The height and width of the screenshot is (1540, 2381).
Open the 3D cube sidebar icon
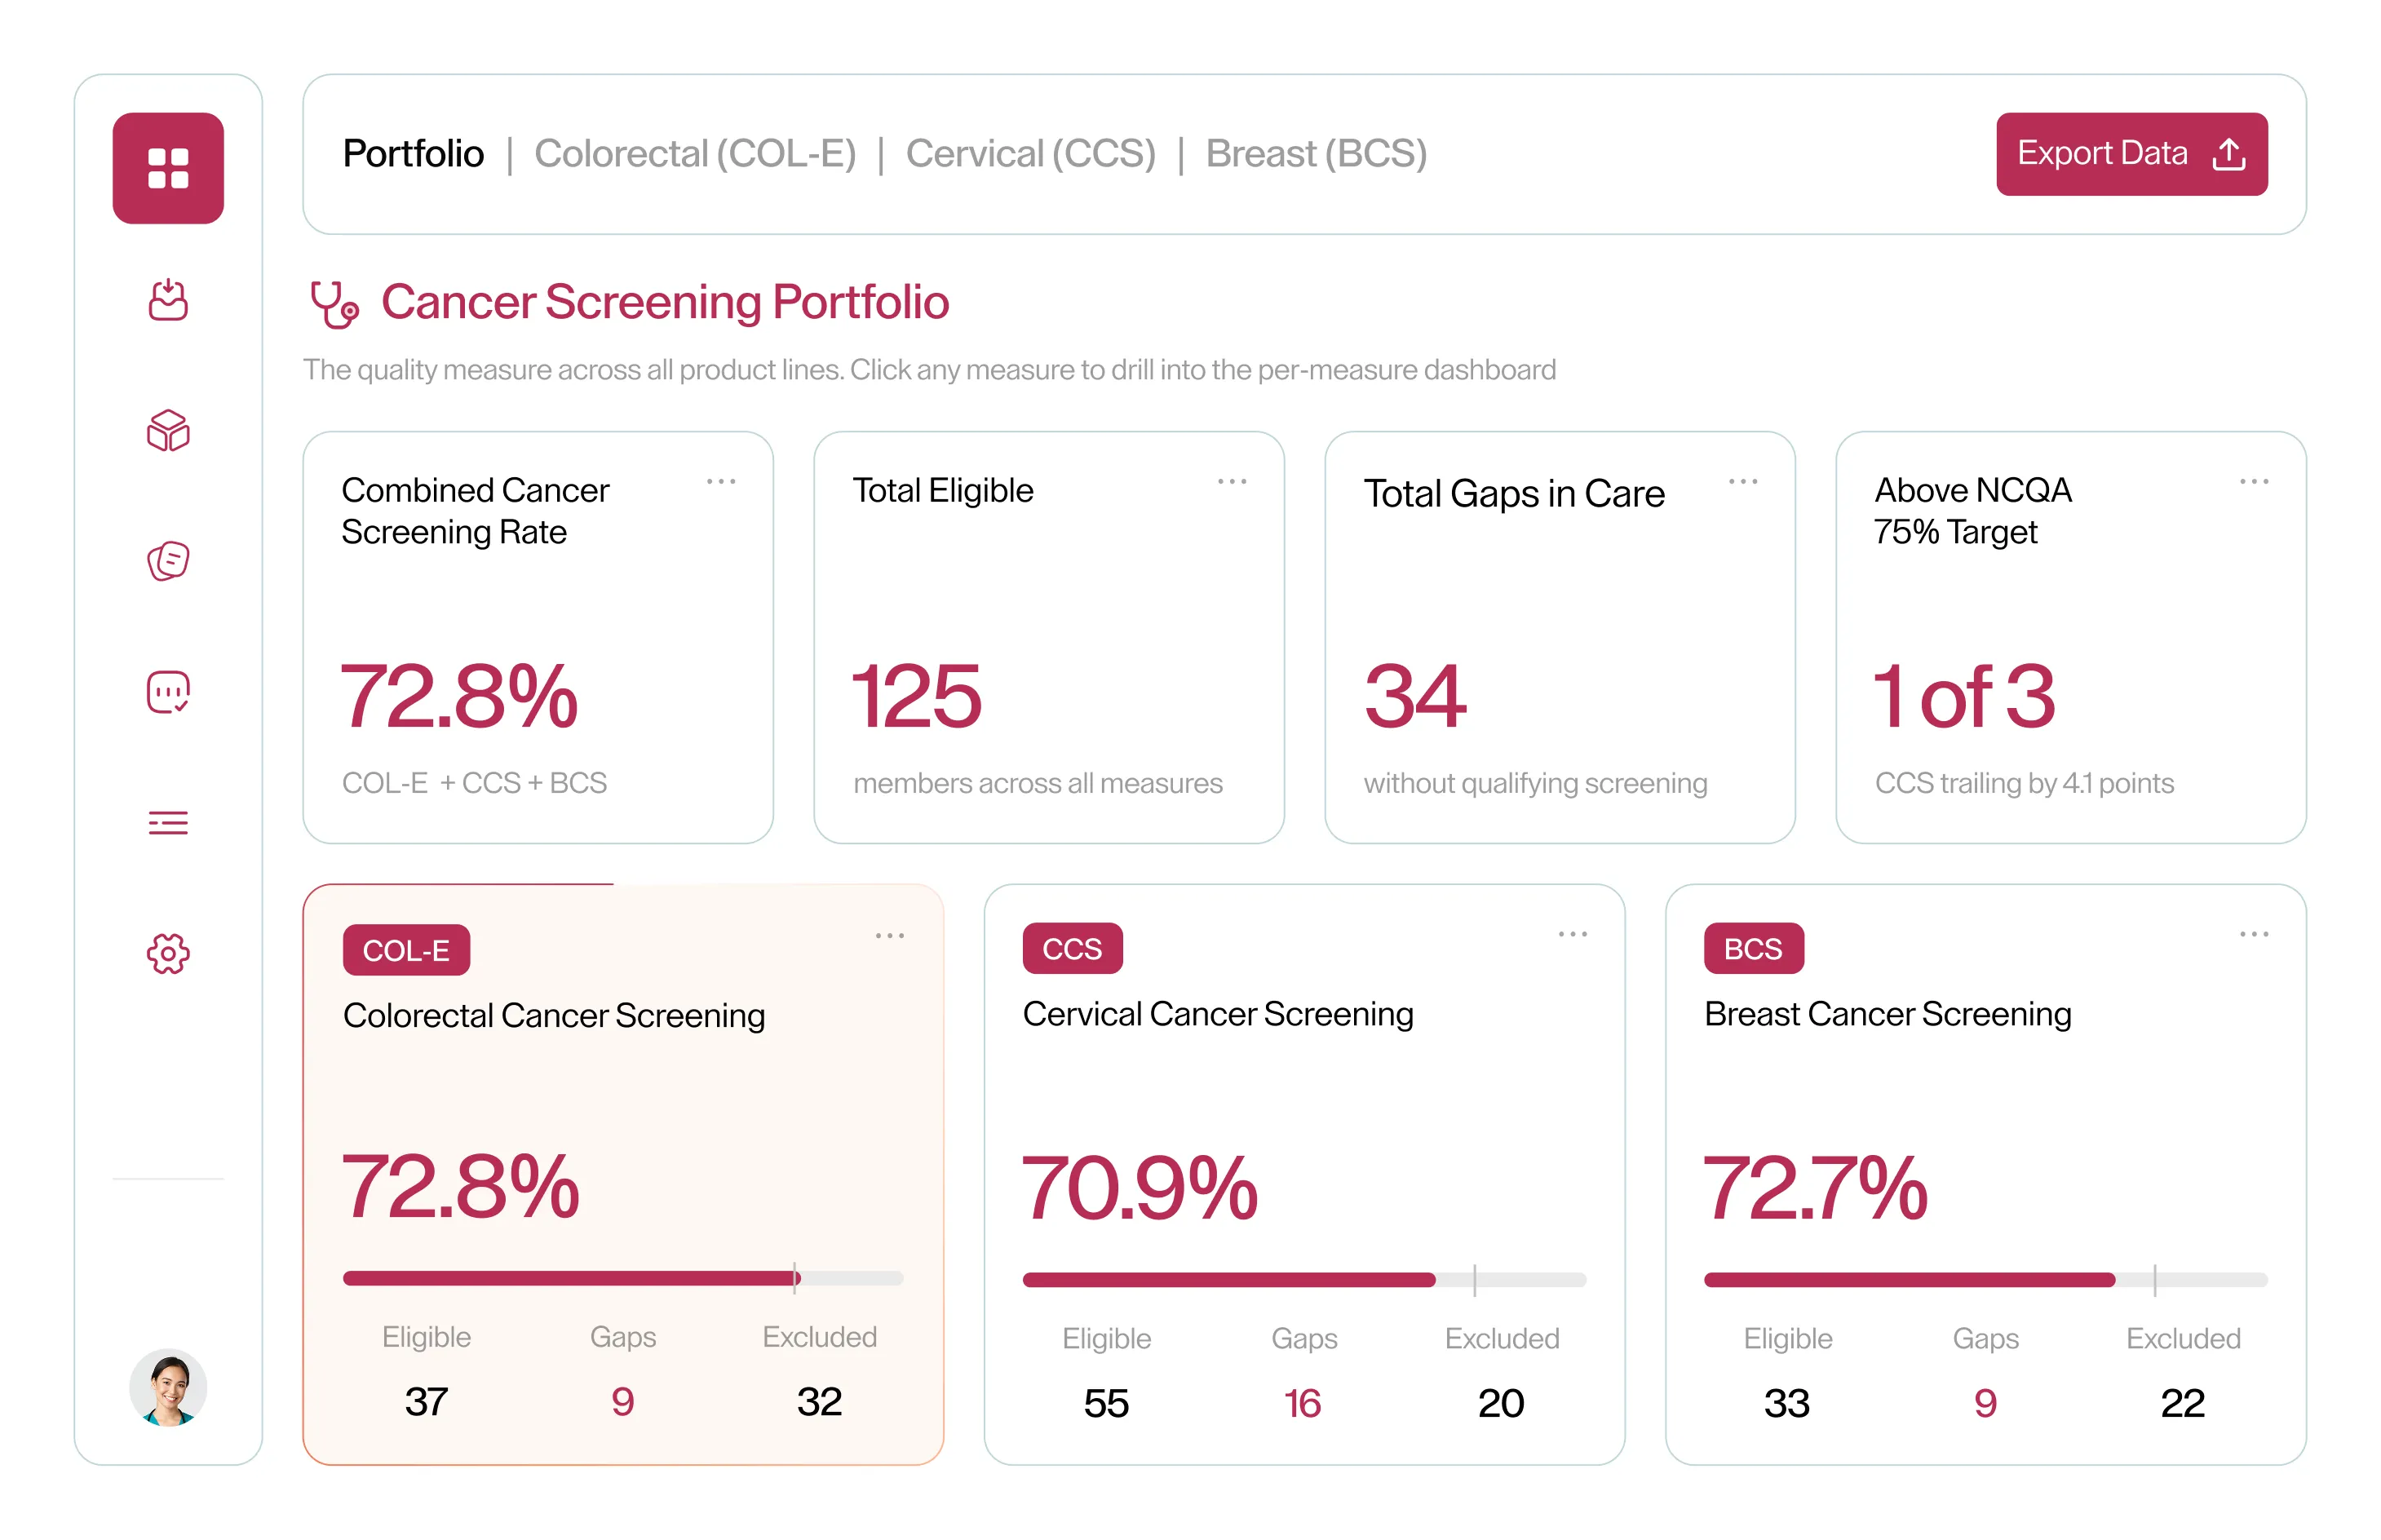pyautogui.click(x=168, y=431)
